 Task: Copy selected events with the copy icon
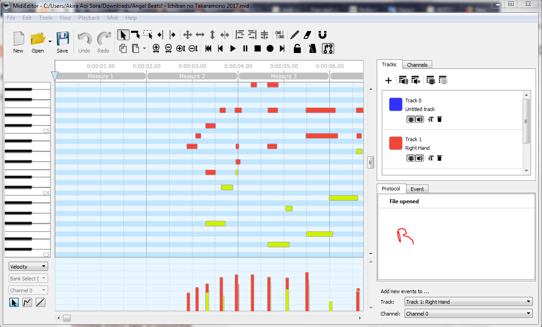click(x=123, y=48)
